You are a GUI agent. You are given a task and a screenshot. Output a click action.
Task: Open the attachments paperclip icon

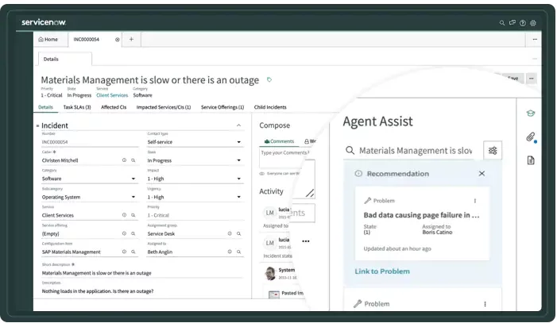(530, 137)
